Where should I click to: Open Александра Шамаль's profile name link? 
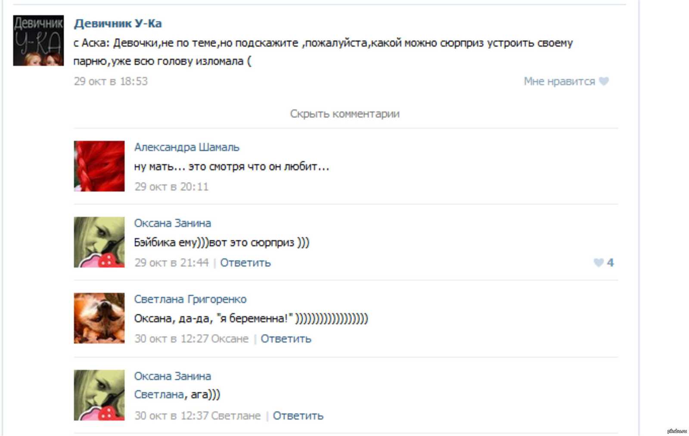(x=186, y=147)
